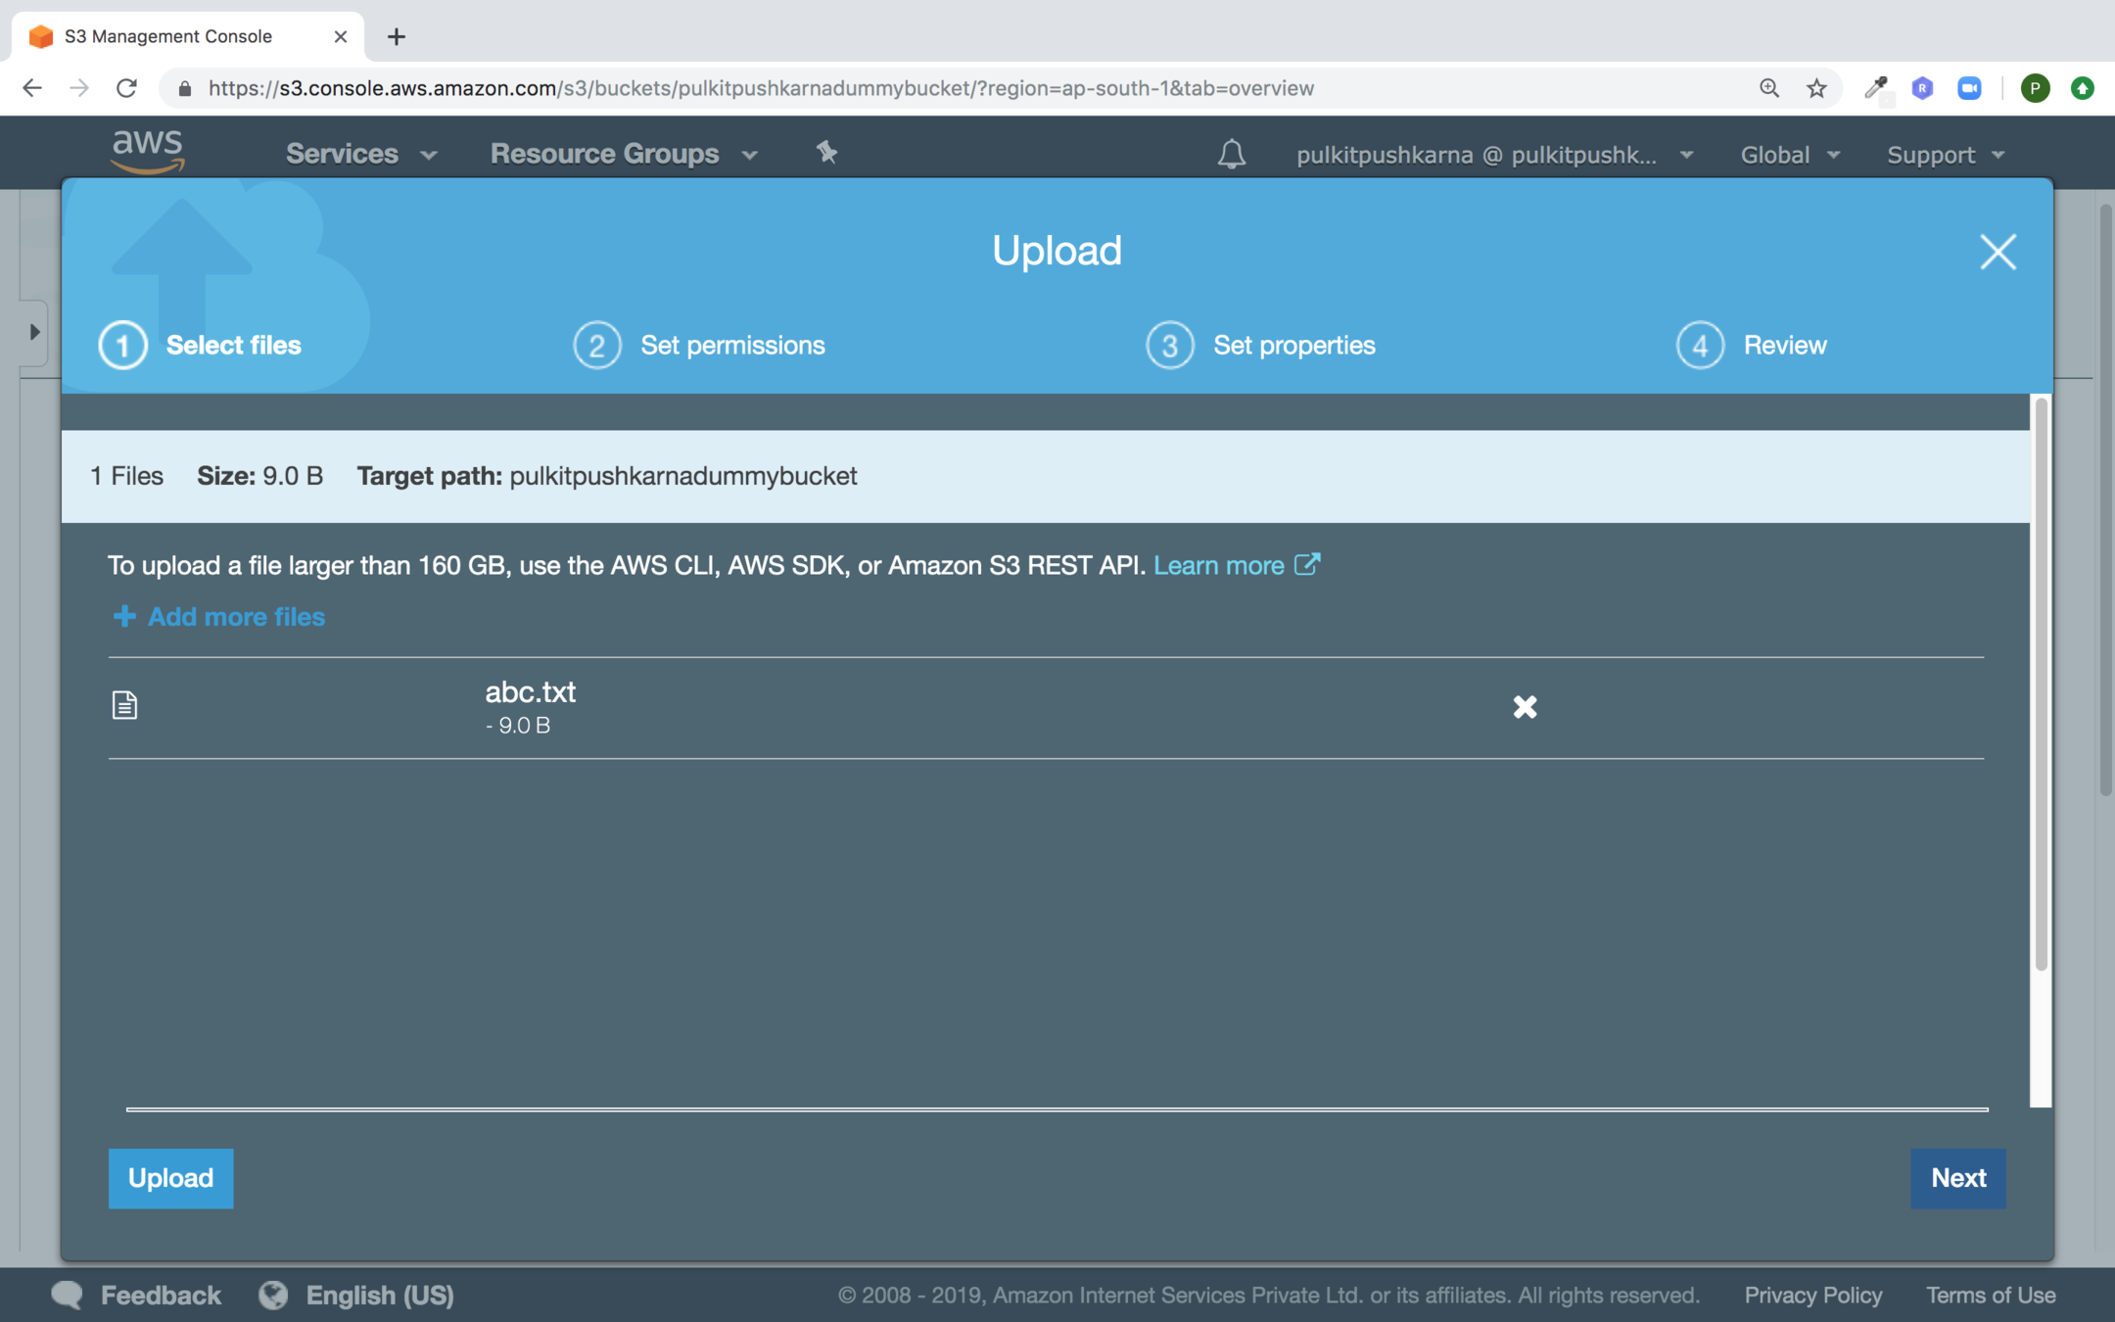Expand the Global region dropdown
2115x1322 pixels.
(1789, 155)
